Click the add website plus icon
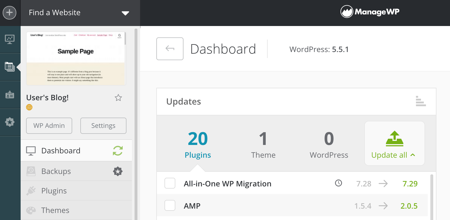The width and height of the screenshot is (450, 220). pos(9,13)
